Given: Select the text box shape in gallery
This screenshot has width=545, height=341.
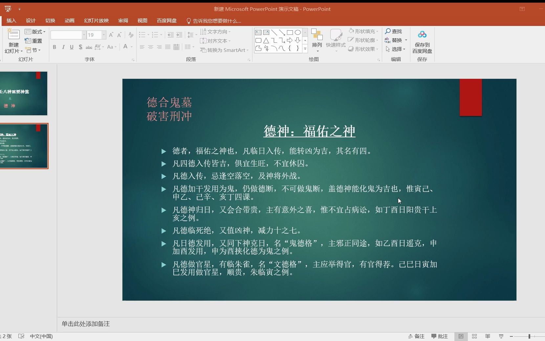Looking at the screenshot, I should click(258, 32).
